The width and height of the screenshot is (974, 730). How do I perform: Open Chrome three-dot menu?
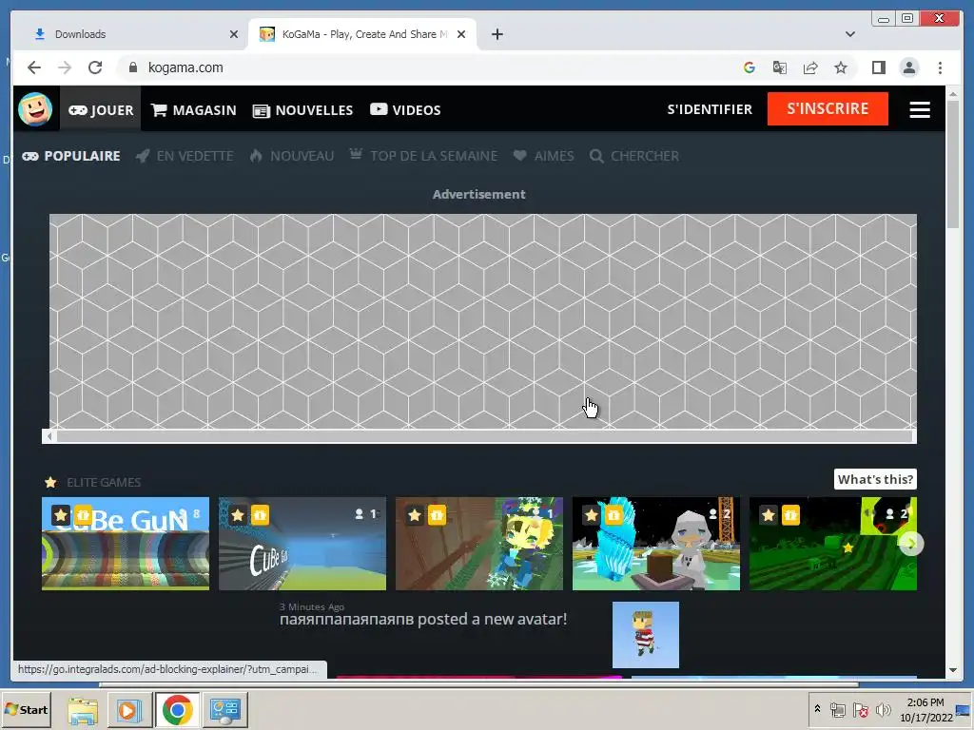pyautogui.click(x=940, y=67)
